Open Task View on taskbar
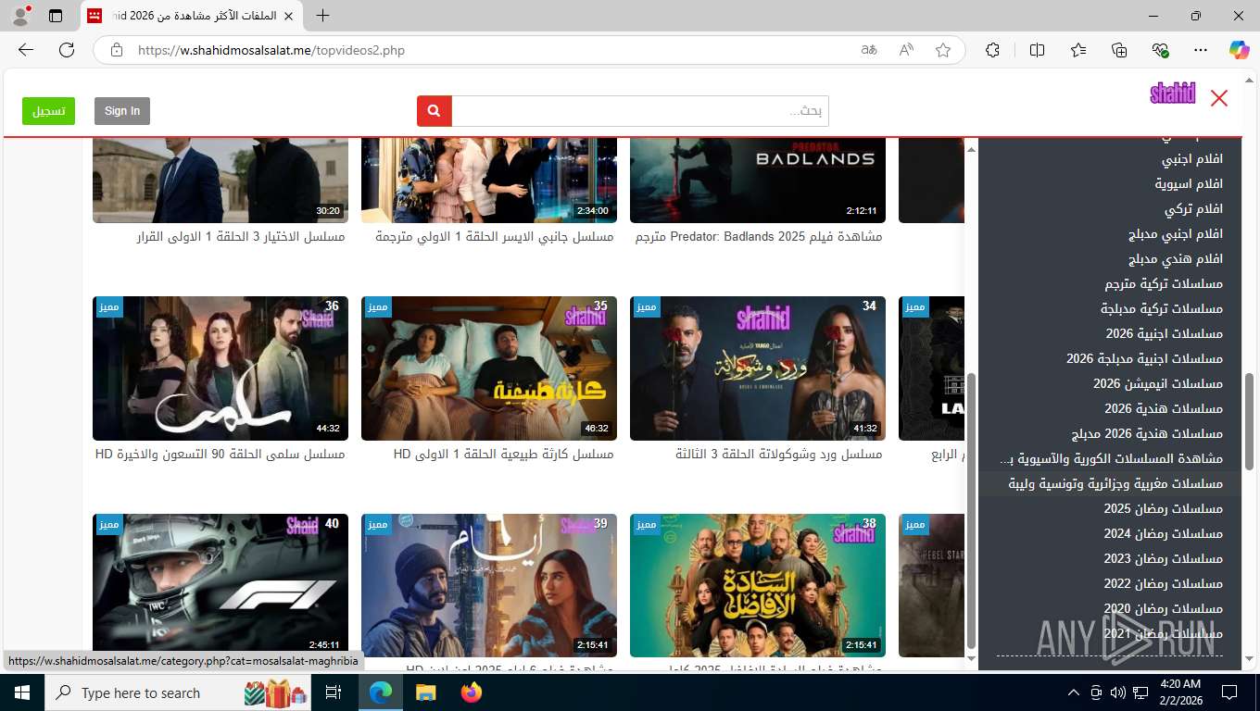 [x=334, y=692]
